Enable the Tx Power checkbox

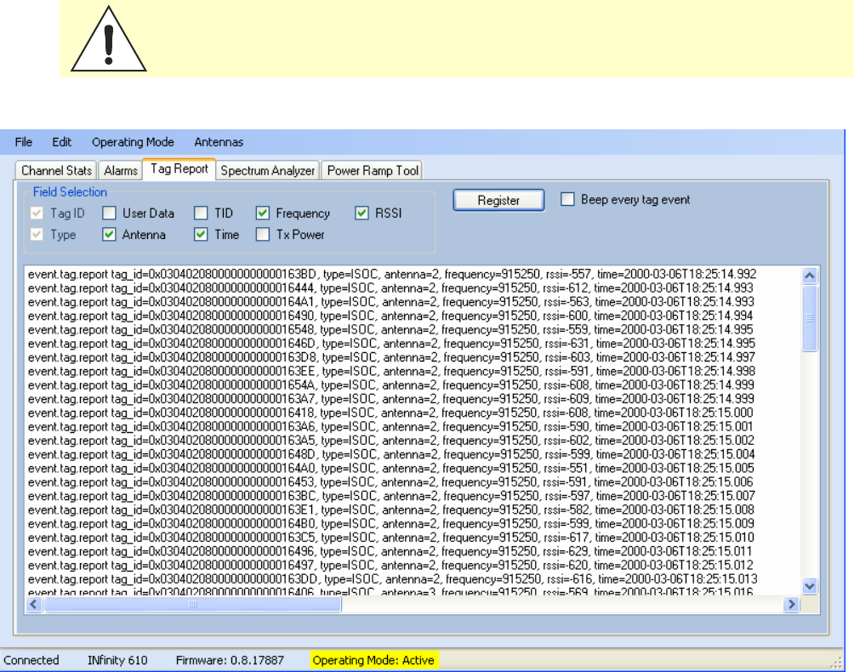pos(263,235)
